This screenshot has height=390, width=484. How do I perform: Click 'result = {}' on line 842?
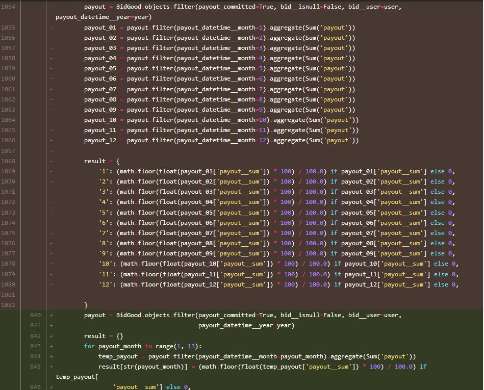click(104, 336)
